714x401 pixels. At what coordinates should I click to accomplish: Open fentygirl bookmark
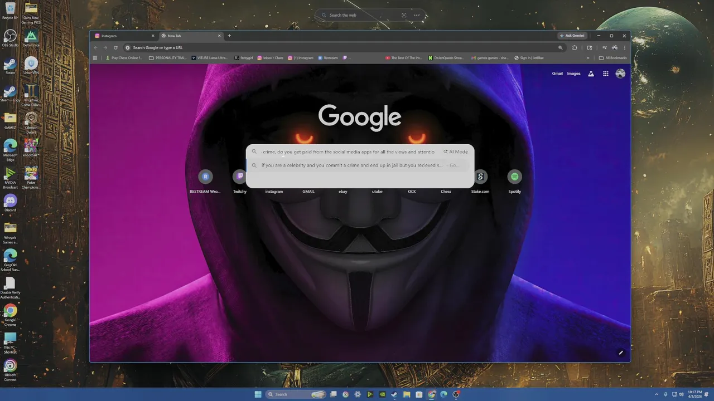click(244, 58)
